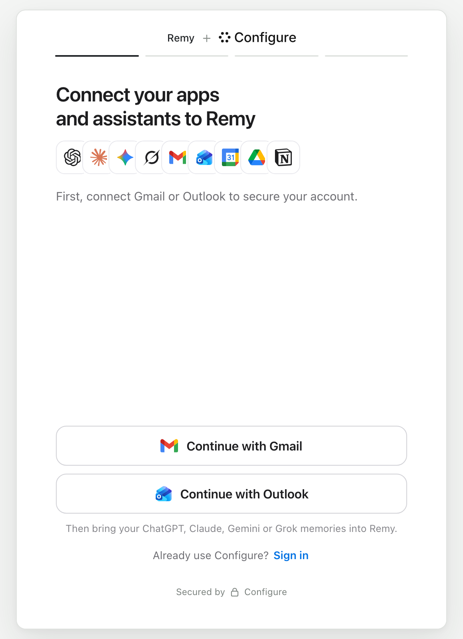Click the 'Secured by' text
Image resolution: width=463 pixels, height=639 pixels.
coord(200,592)
